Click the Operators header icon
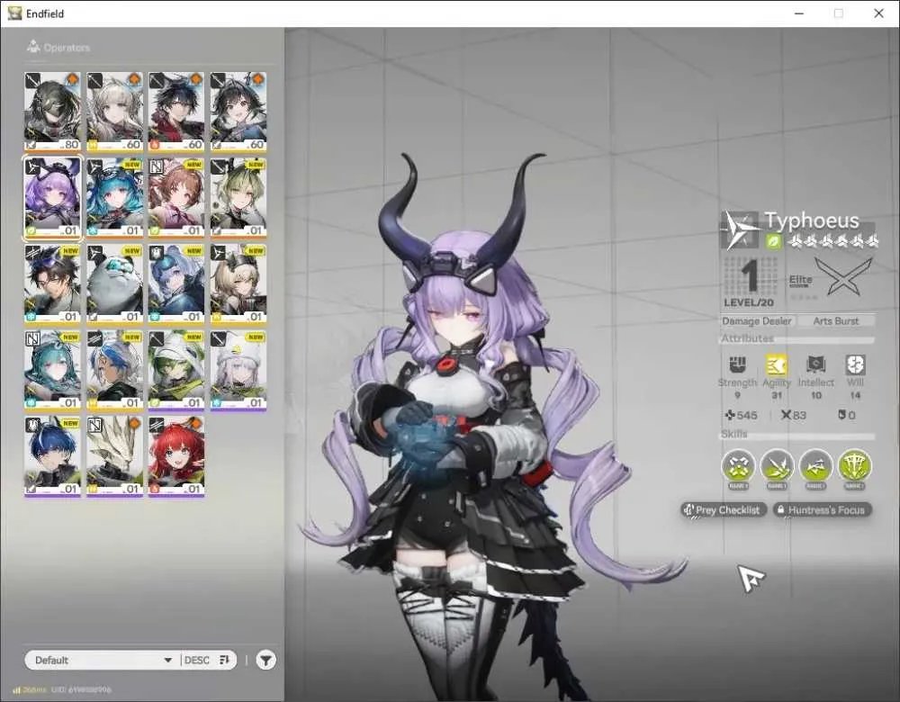Screen dimensions: 900x702 [33, 47]
